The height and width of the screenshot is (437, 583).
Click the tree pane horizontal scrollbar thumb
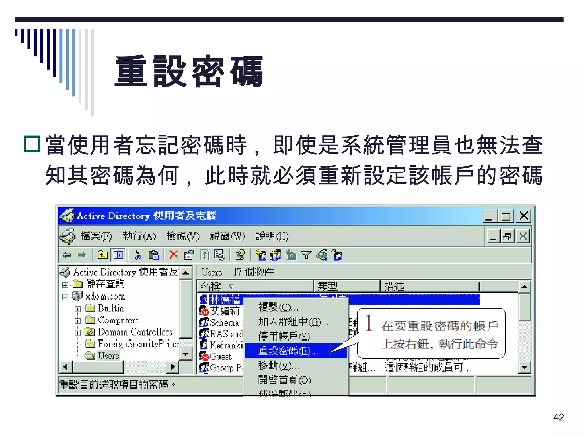click(98, 367)
